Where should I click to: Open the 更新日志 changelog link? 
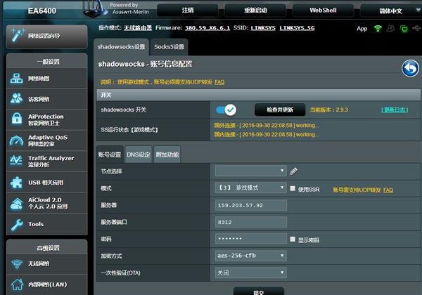click(x=395, y=110)
